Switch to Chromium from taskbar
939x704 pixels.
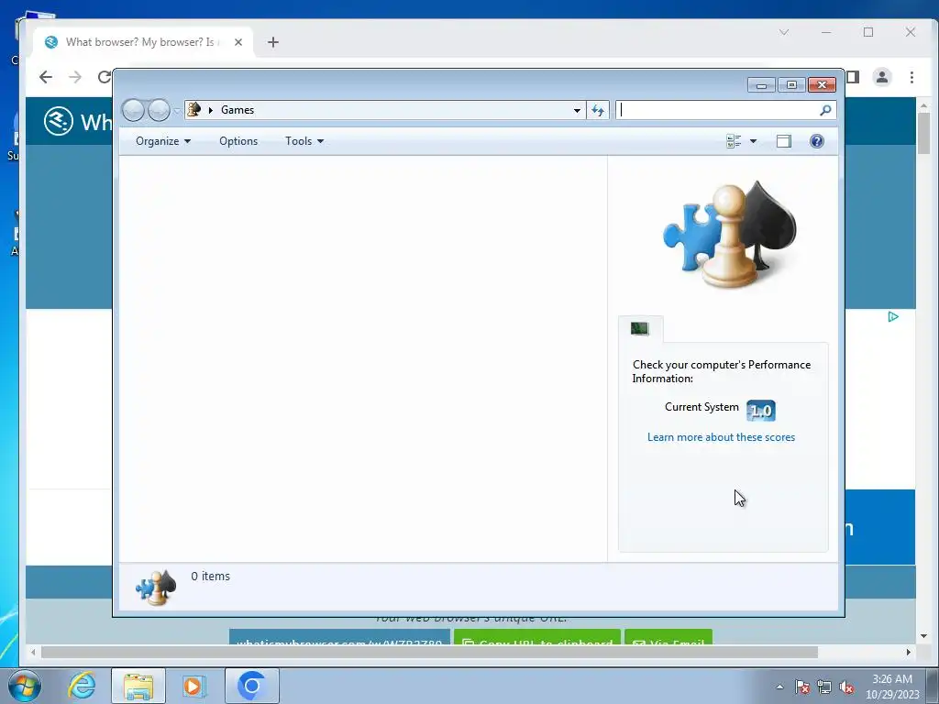pos(252,686)
